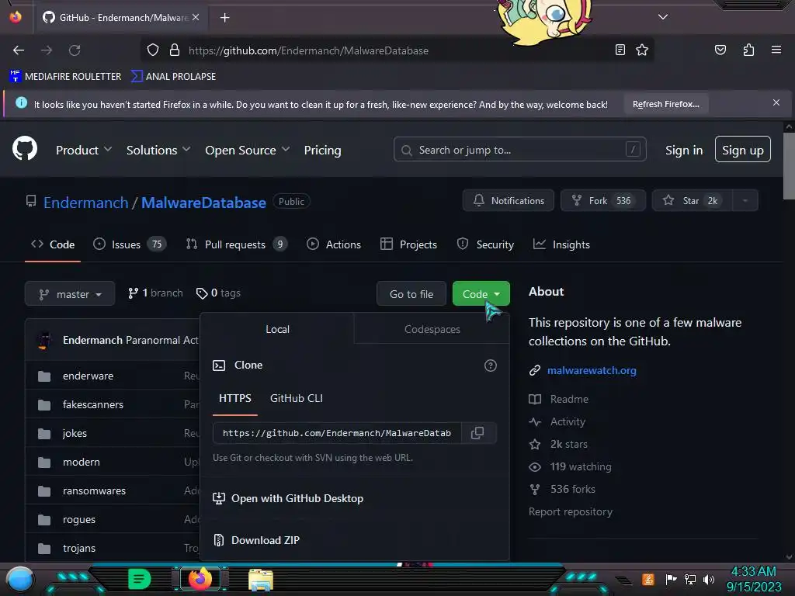Toggle the green Code dropdown button
The width and height of the screenshot is (795, 596).
[x=481, y=294]
